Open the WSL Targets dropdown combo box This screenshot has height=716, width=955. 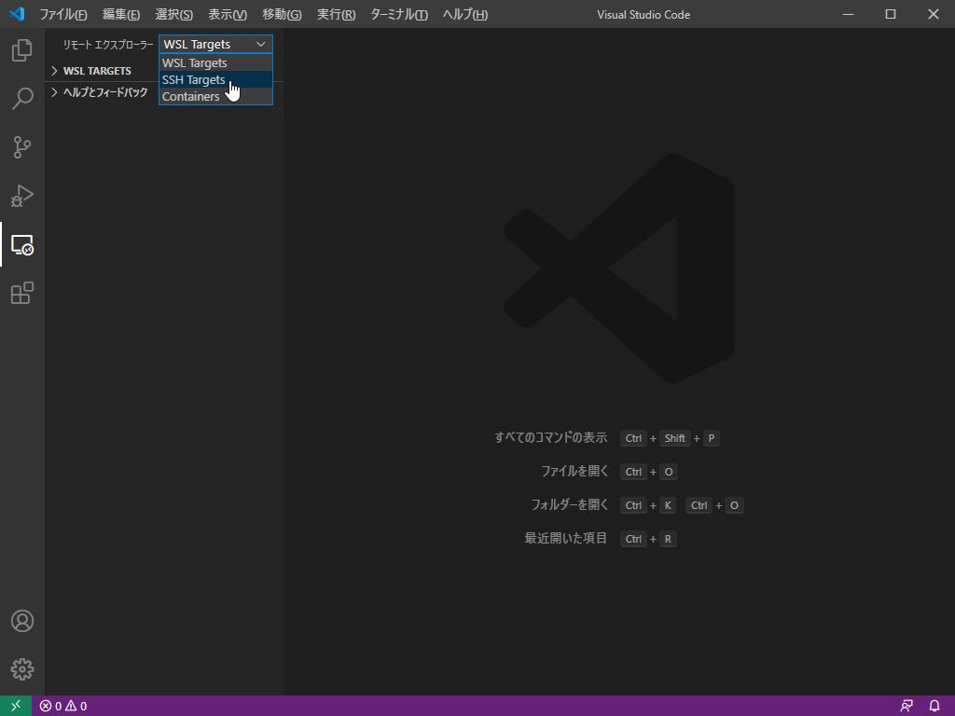point(215,44)
